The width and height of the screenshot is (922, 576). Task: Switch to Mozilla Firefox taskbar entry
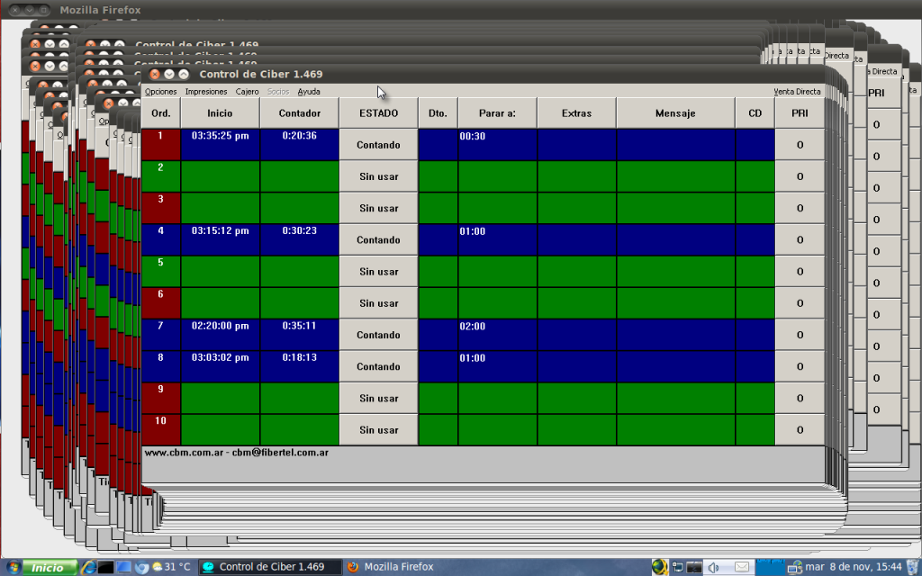391,567
